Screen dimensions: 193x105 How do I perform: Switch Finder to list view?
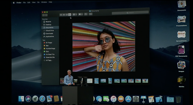click(64, 15)
